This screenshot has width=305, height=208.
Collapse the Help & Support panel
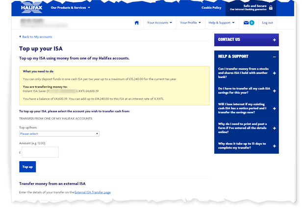274,57
